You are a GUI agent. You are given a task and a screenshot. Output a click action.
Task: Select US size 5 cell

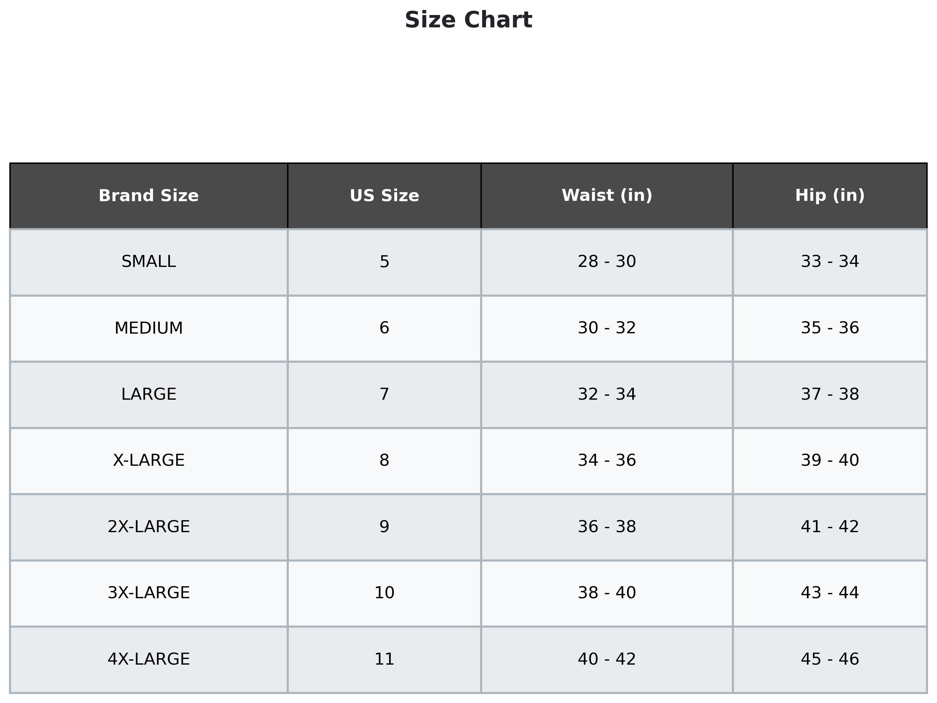click(384, 262)
